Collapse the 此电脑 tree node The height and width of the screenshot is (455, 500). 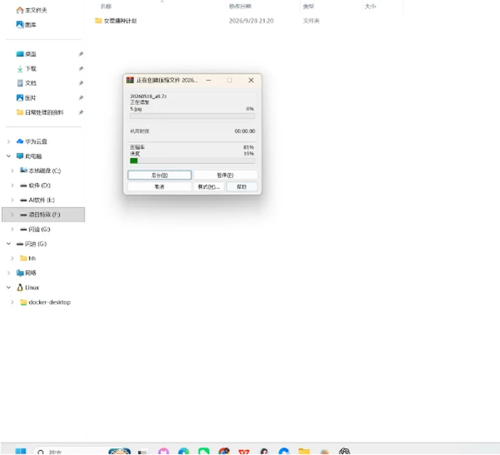(x=9, y=156)
